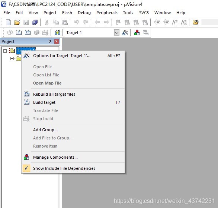
Task: Click the Paste clipboard icon
Action: tap(65, 22)
